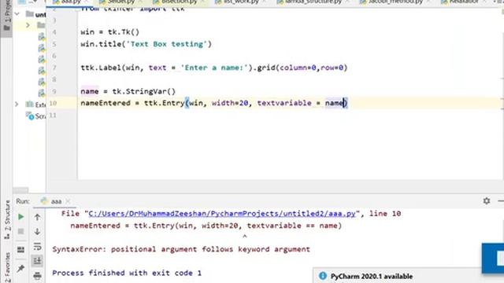Click the 'PyCharm 2020.1 available' notification

(x=372, y=276)
